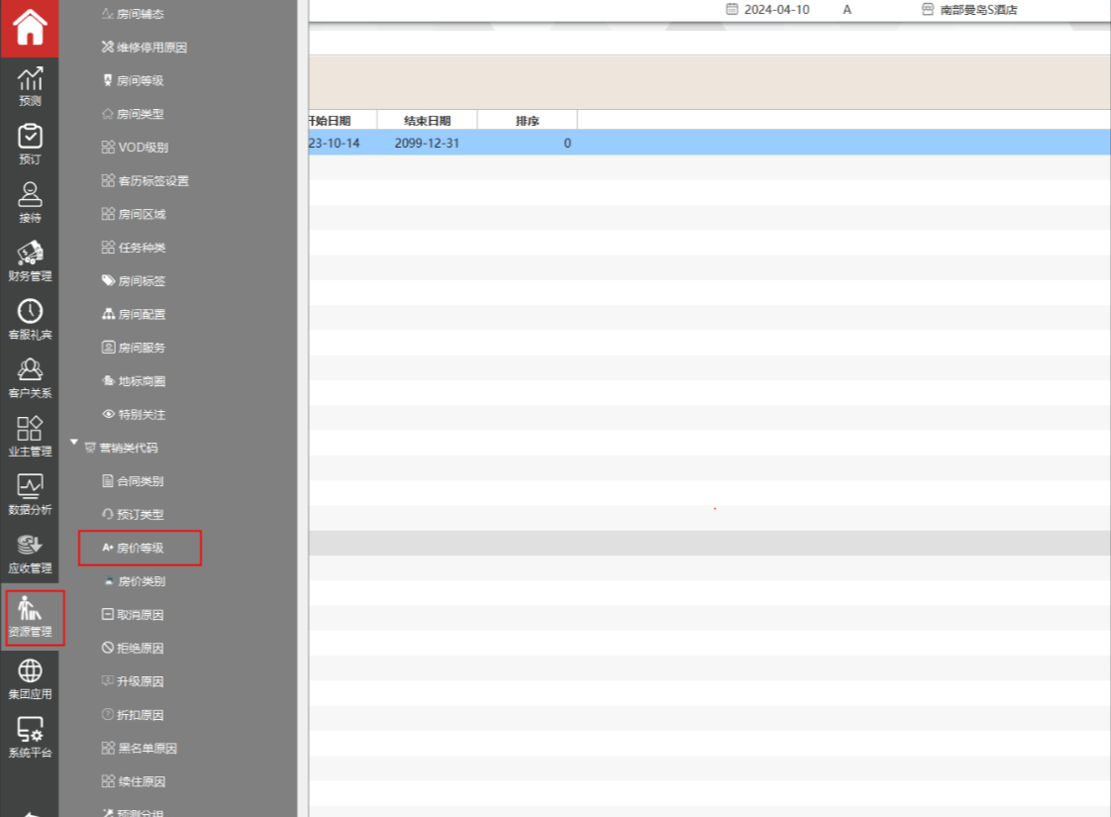Open 客户关系 customer relations module
Screen dimensions: 1111x817
click(30, 378)
